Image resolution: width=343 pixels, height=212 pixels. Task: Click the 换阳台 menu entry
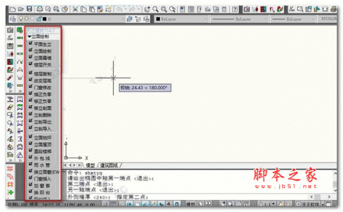[x=42, y=193]
